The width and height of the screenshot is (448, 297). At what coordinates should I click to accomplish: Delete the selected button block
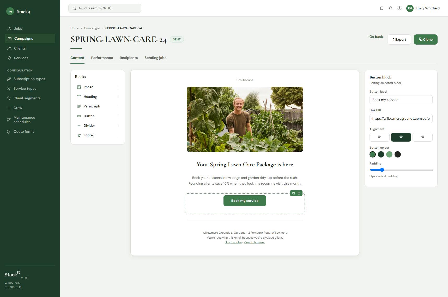299,193
